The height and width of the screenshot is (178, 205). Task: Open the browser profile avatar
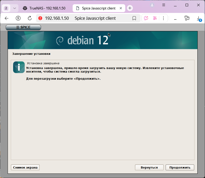152,5
